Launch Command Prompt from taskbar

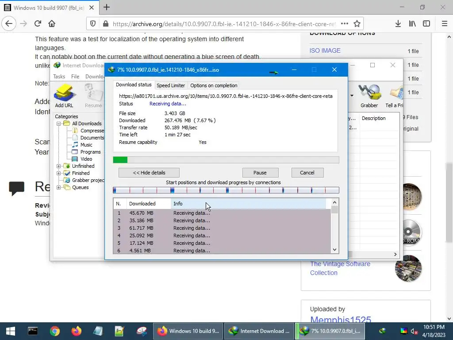[x=33, y=331]
